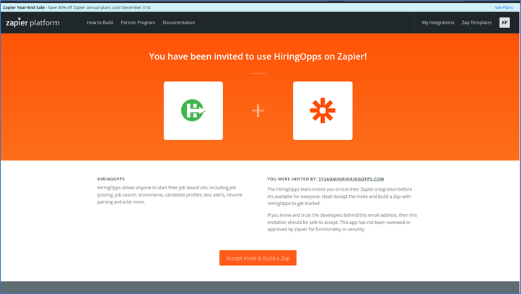Open the KP user avatar menu
The height and width of the screenshot is (294, 521).
[x=504, y=22]
